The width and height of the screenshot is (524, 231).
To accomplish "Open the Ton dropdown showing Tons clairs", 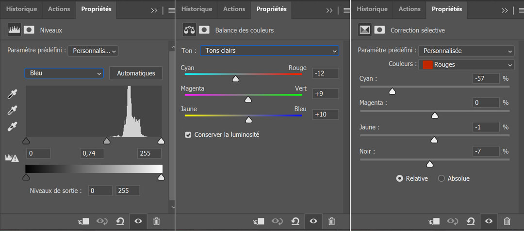I will tap(269, 51).
